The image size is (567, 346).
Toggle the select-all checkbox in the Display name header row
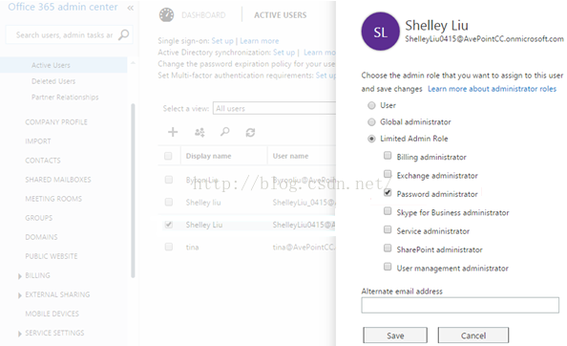click(168, 156)
